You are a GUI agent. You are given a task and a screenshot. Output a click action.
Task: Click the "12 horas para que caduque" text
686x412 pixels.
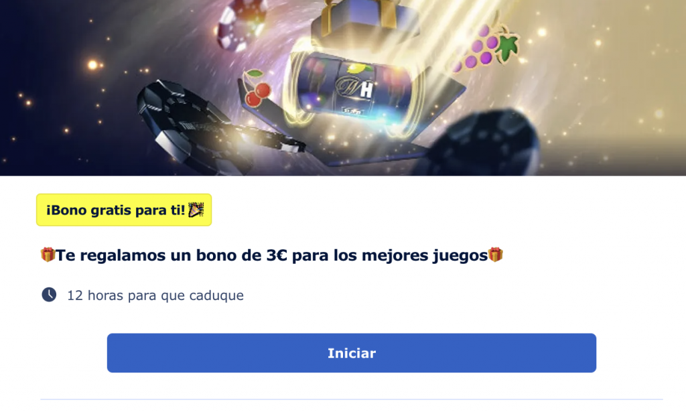pyautogui.click(x=155, y=295)
